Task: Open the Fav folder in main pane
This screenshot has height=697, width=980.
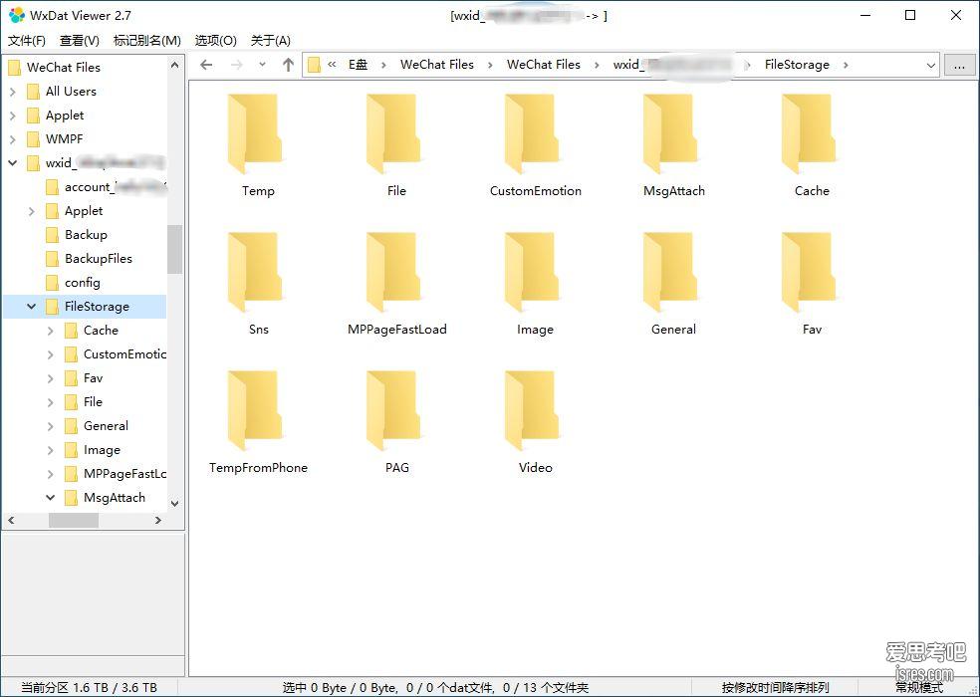Action: [810, 273]
